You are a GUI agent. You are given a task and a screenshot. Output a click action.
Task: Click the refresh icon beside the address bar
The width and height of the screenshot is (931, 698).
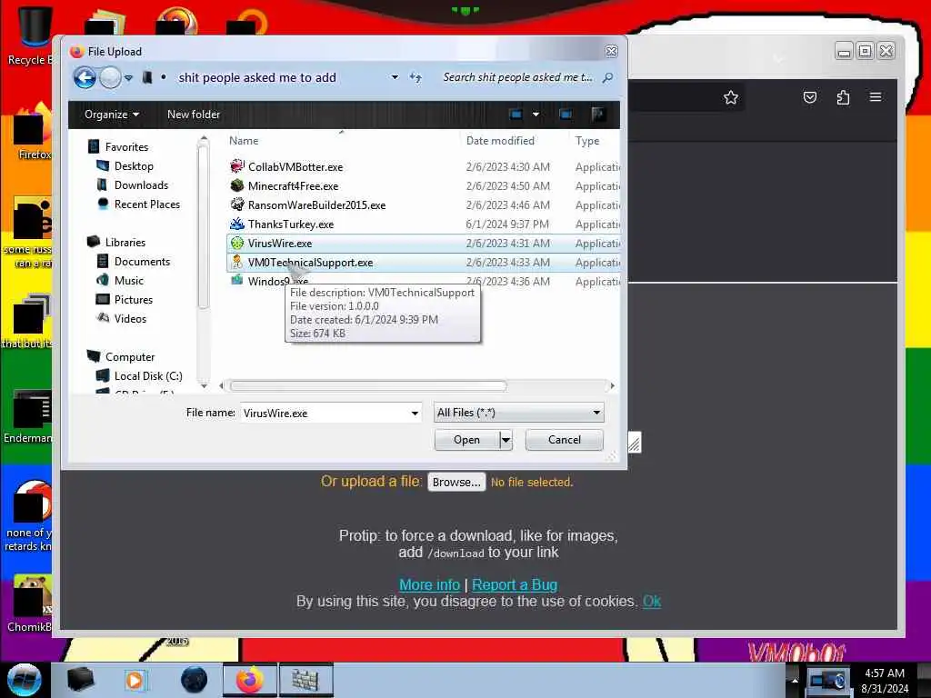[x=415, y=77]
